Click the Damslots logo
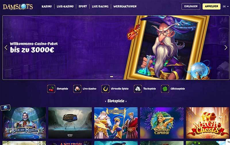Viewport: 230px width, 145px height. coord(18,7)
